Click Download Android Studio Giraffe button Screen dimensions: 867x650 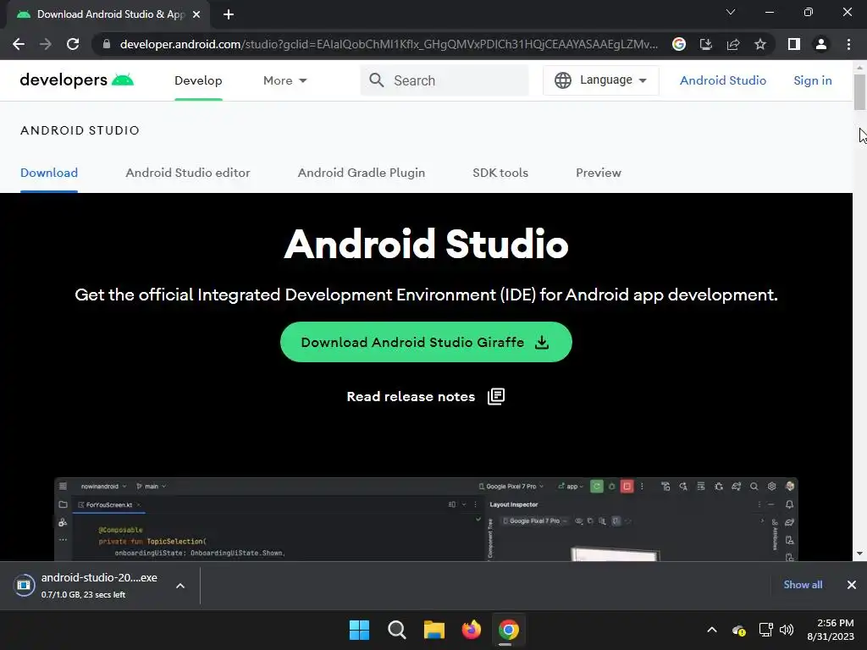click(426, 342)
